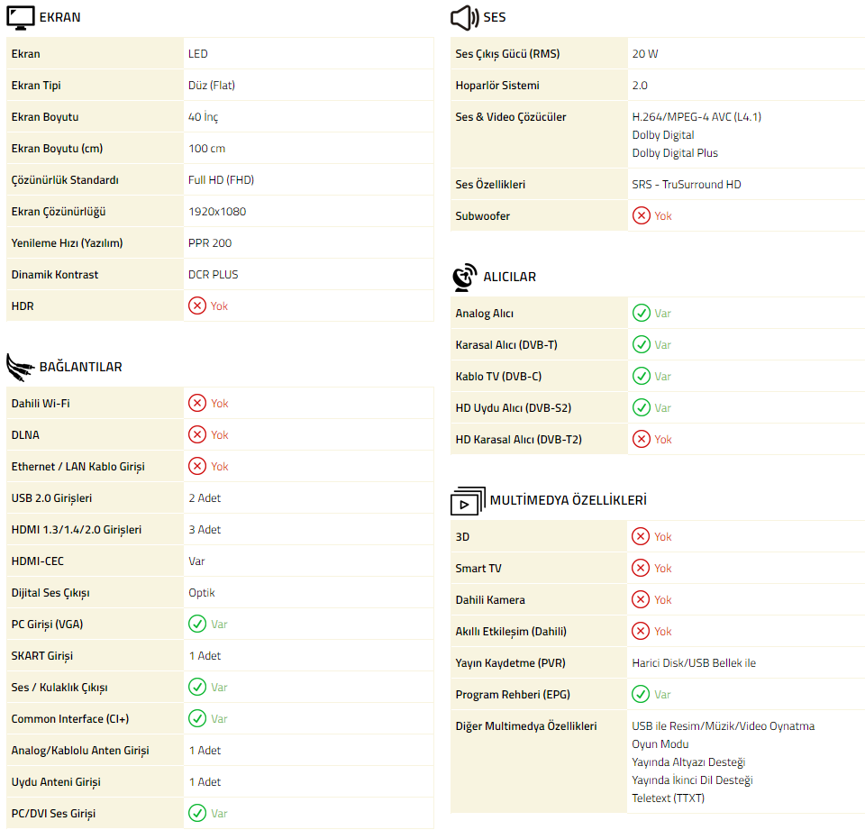
Task: Click the speaker icon beside SES heading
Action: [464, 17]
